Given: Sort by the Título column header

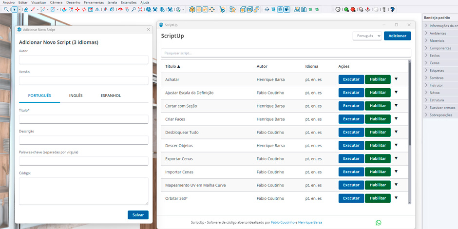Looking at the screenshot, I should [x=172, y=66].
